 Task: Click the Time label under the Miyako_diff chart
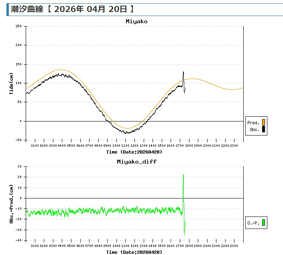click(x=134, y=252)
